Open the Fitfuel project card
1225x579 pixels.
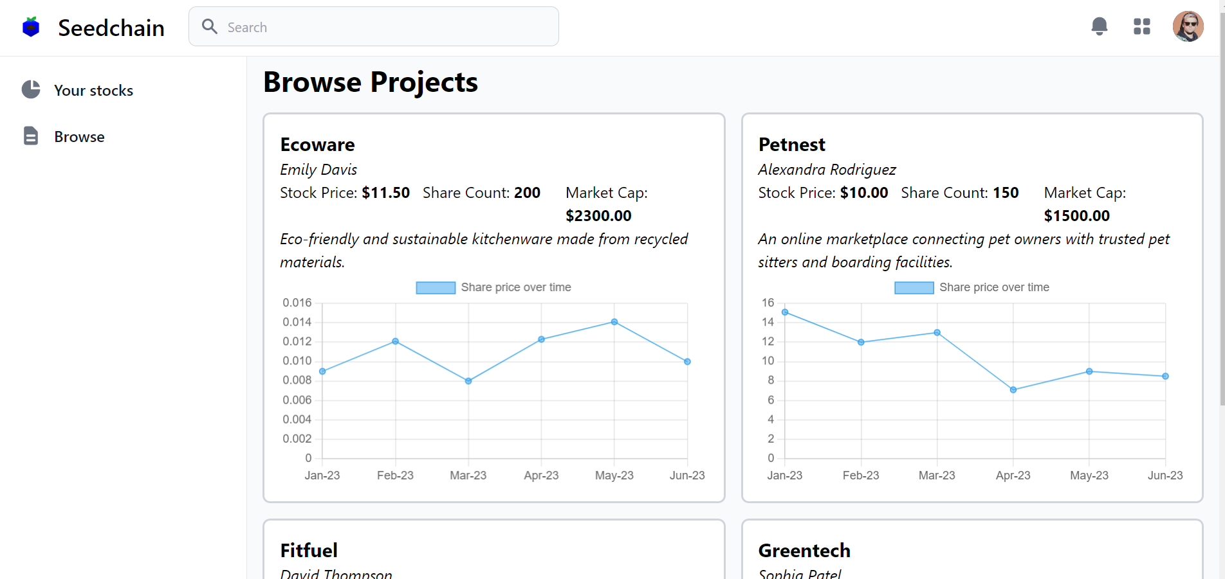(x=309, y=551)
